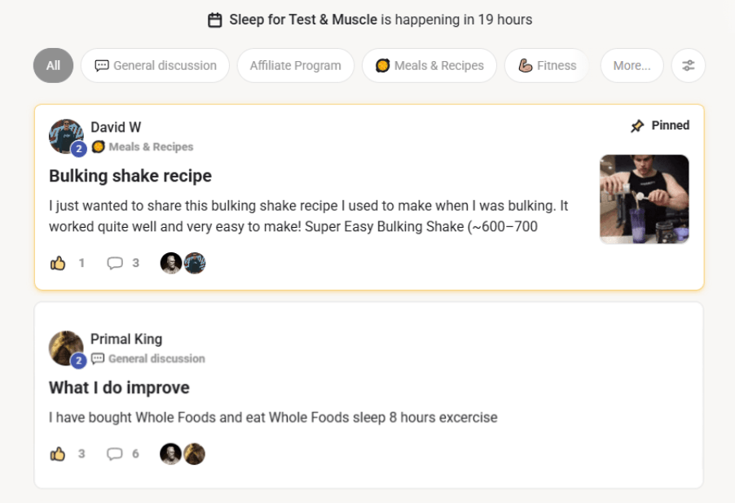Click the filter settings sliders icon
This screenshot has width=735, height=503.
click(x=689, y=66)
